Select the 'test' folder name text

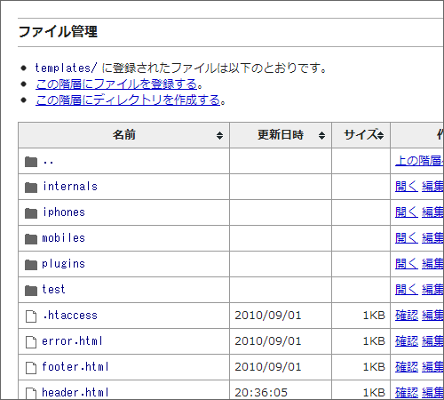53,290
